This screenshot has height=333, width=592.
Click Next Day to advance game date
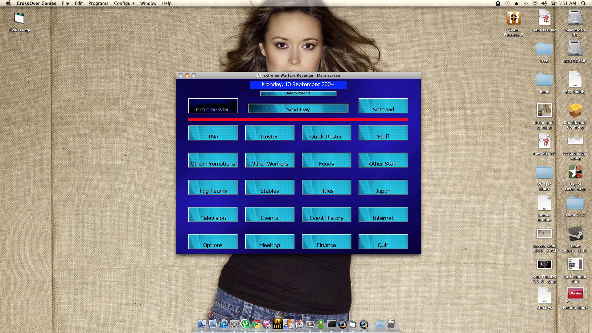[x=298, y=109]
